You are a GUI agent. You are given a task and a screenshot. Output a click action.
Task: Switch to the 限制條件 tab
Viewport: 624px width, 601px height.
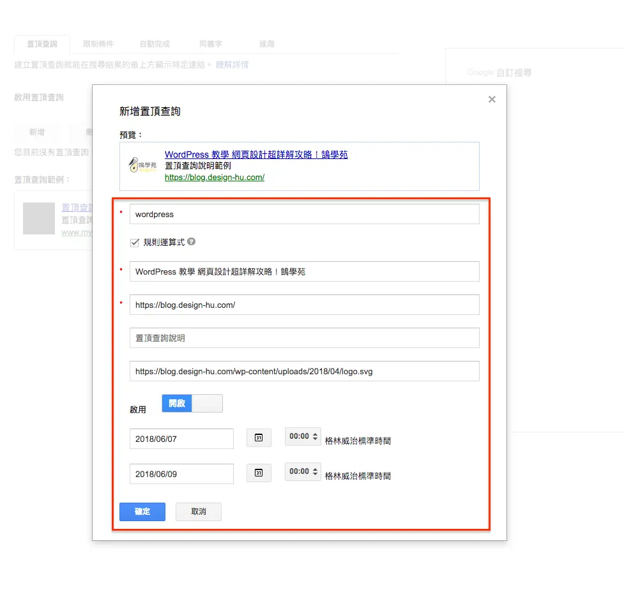(x=98, y=44)
